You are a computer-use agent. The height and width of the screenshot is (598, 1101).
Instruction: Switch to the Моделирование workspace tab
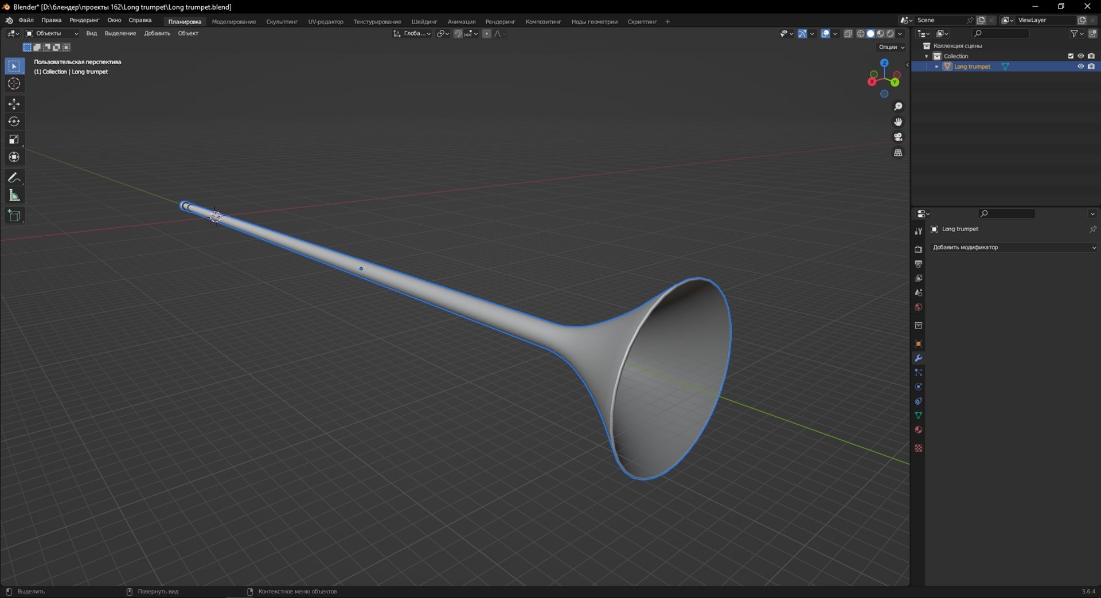pos(234,22)
